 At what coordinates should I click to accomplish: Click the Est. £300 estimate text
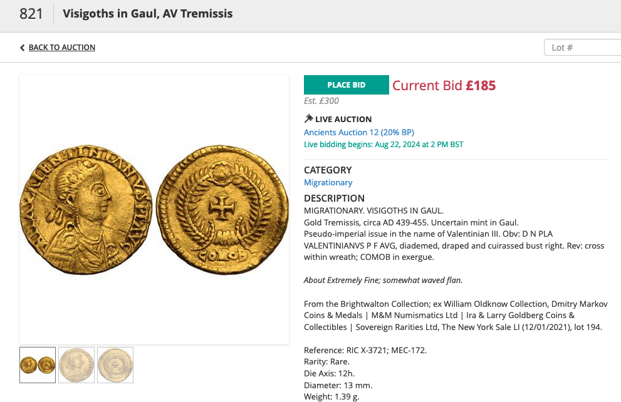[x=321, y=101]
